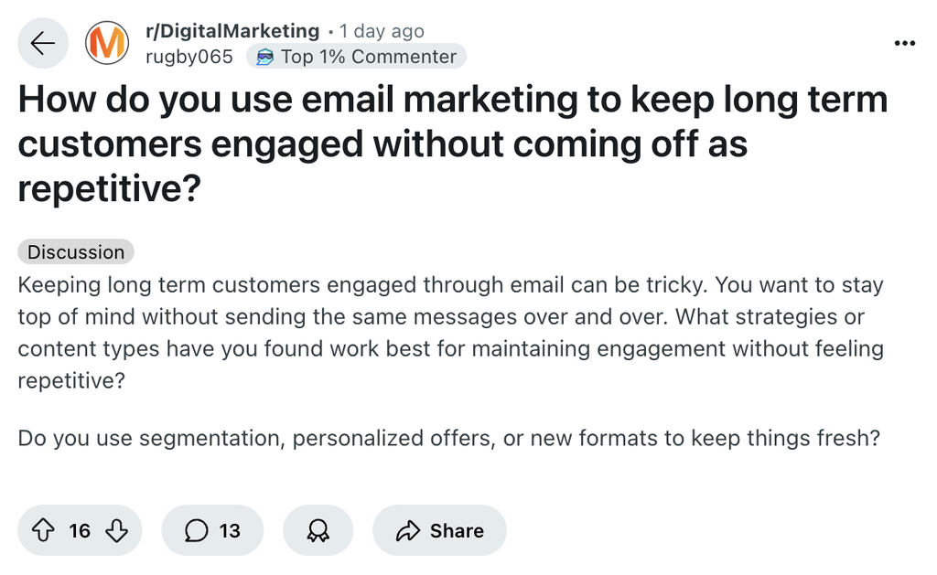Click the Share button label
Viewport: 937px width, 575px height.
[457, 531]
